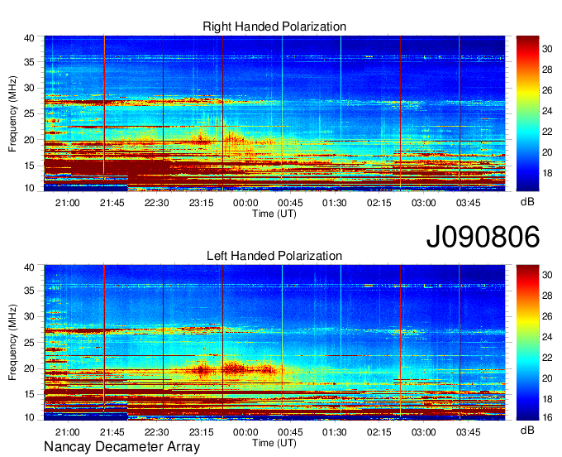
Task: Click '03:45' on the top time axis
Action: (x=468, y=203)
